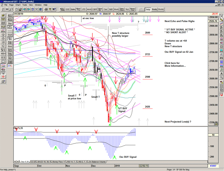The height and width of the screenshot is (171, 224).
Task: Click 'Click here for More Information' link
Action: pyautogui.click(x=175, y=64)
